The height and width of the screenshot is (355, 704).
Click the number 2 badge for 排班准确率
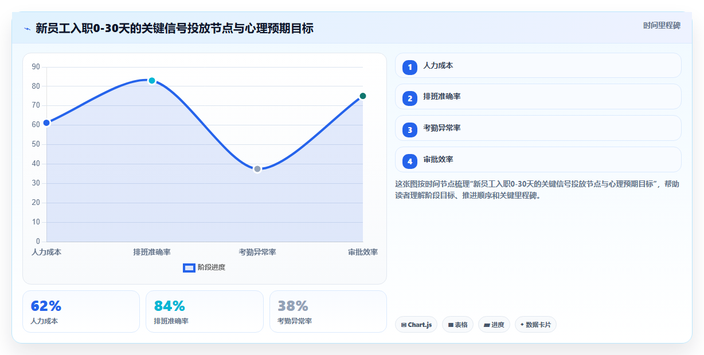click(x=410, y=98)
